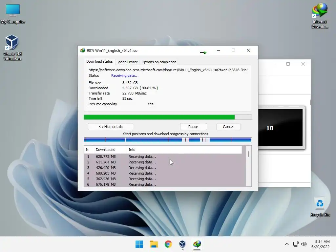Click the Info column header
Image resolution: width=336 pixels, height=252 pixels.
[x=184, y=150]
